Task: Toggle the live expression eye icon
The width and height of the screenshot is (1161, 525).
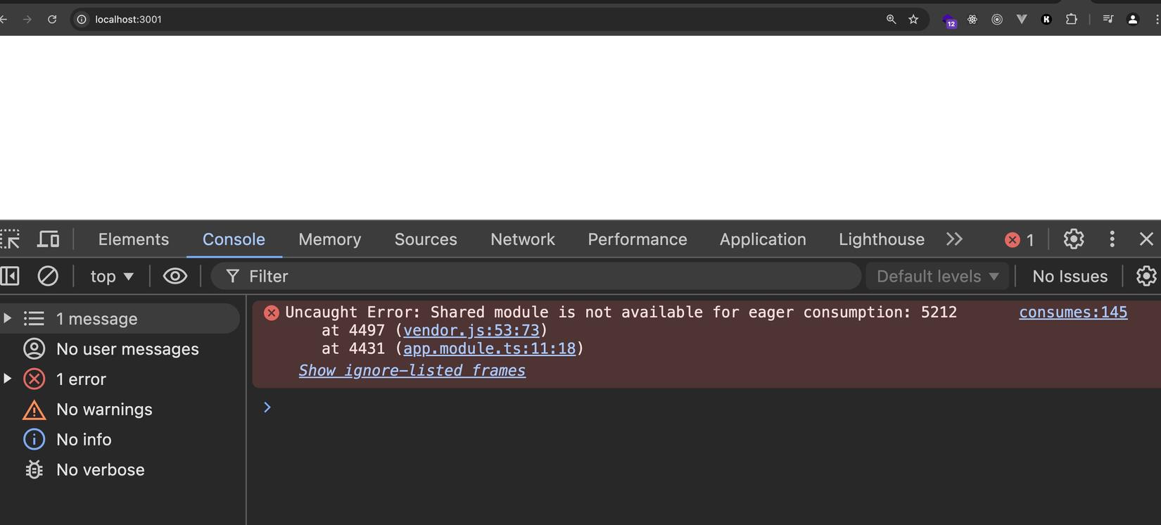Action: (175, 276)
